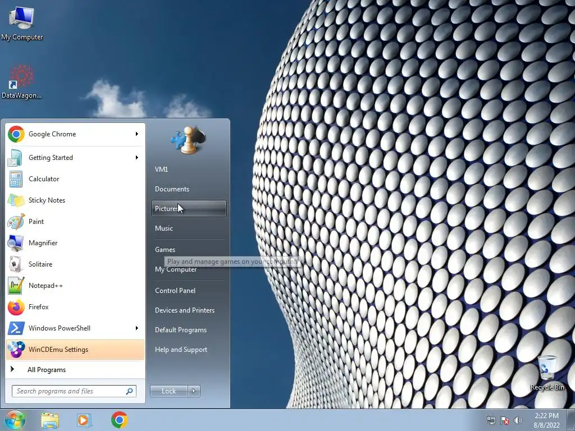Open Chrome from the taskbar
Screen dimensions: 575x431
click(x=119, y=420)
